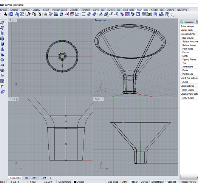The width and height of the screenshot is (198, 183).
Task: Toggle SmartTrack in status bar
Action: tap(158, 181)
